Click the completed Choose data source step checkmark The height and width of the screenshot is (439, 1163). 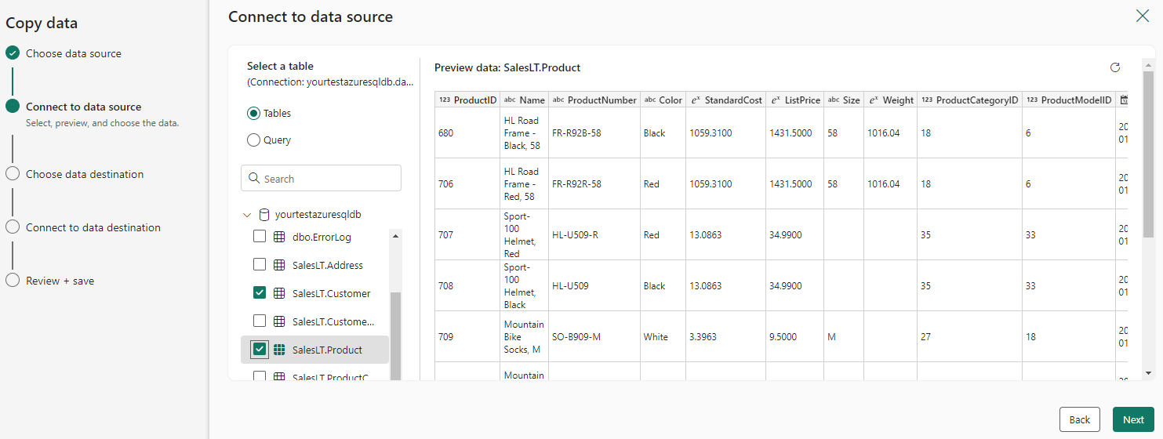coord(12,53)
